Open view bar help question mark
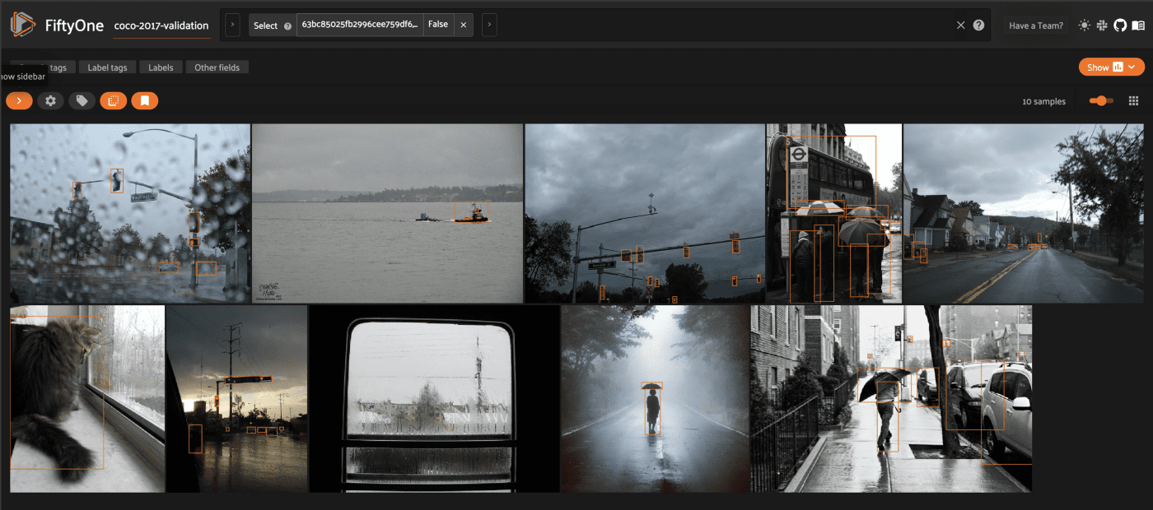The image size is (1153, 510). click(x=978, y=25)
